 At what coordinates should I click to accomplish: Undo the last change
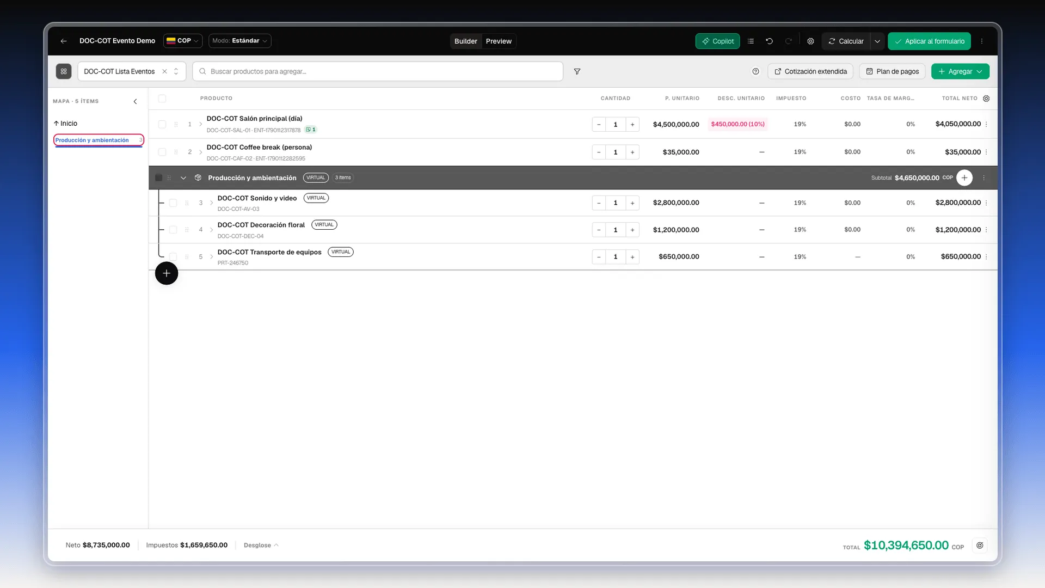(769, 41)
